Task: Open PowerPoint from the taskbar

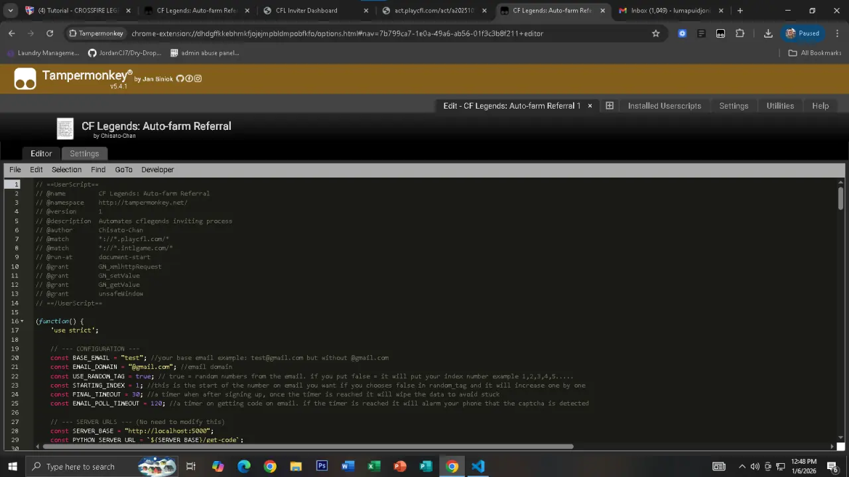Action: tap(400, 466)
